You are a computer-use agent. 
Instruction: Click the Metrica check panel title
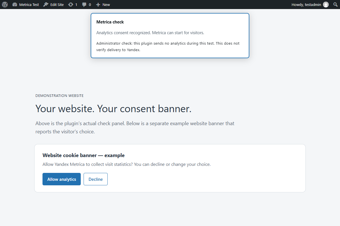click(x=110, y=22)
